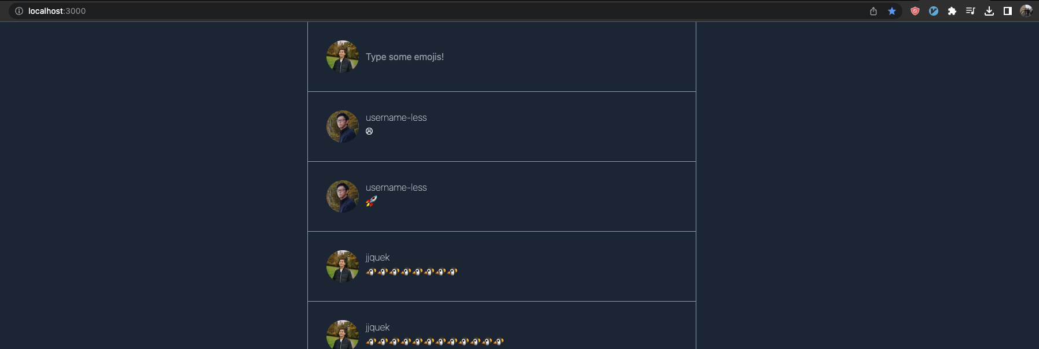This screenshot has height=349, width=1039.
Task: Click the rocket emoji in the post
Action: 372,201
